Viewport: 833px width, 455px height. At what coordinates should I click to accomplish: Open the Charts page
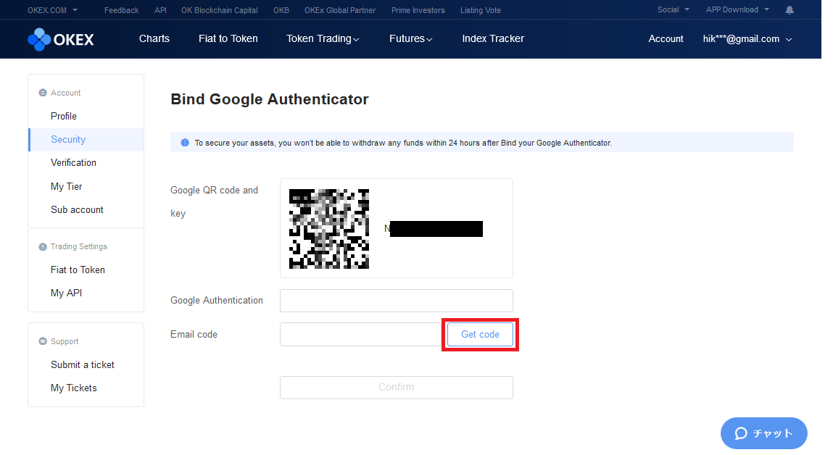[x=154, y=38]
